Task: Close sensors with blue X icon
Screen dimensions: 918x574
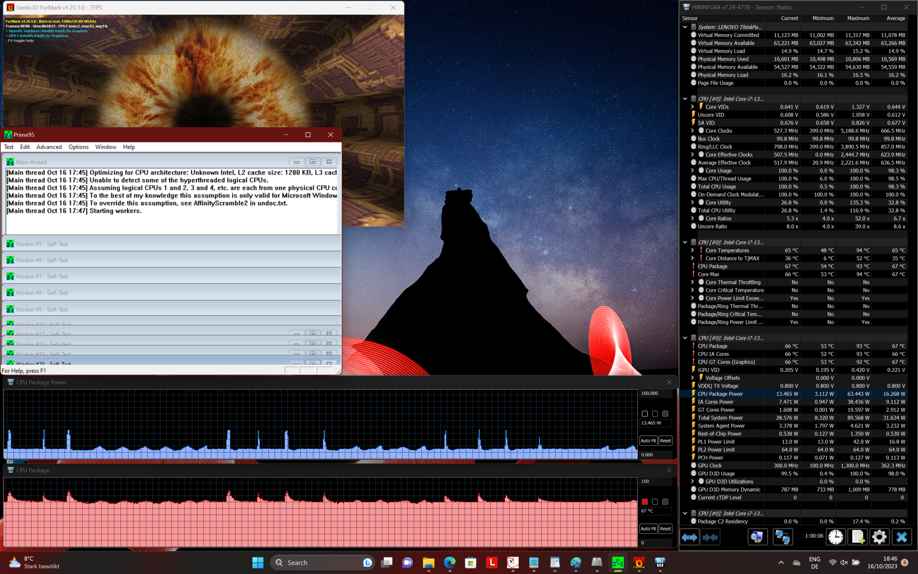Action: click(901, 537)
